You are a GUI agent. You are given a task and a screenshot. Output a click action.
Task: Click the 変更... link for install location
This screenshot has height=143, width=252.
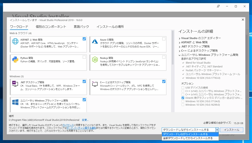(85, 120)
